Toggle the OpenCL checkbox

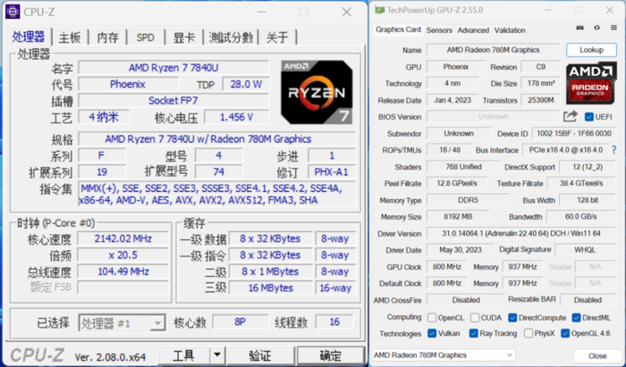click(432, 318)
